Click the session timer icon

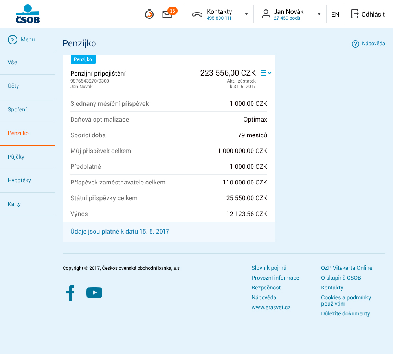[149, 14]
